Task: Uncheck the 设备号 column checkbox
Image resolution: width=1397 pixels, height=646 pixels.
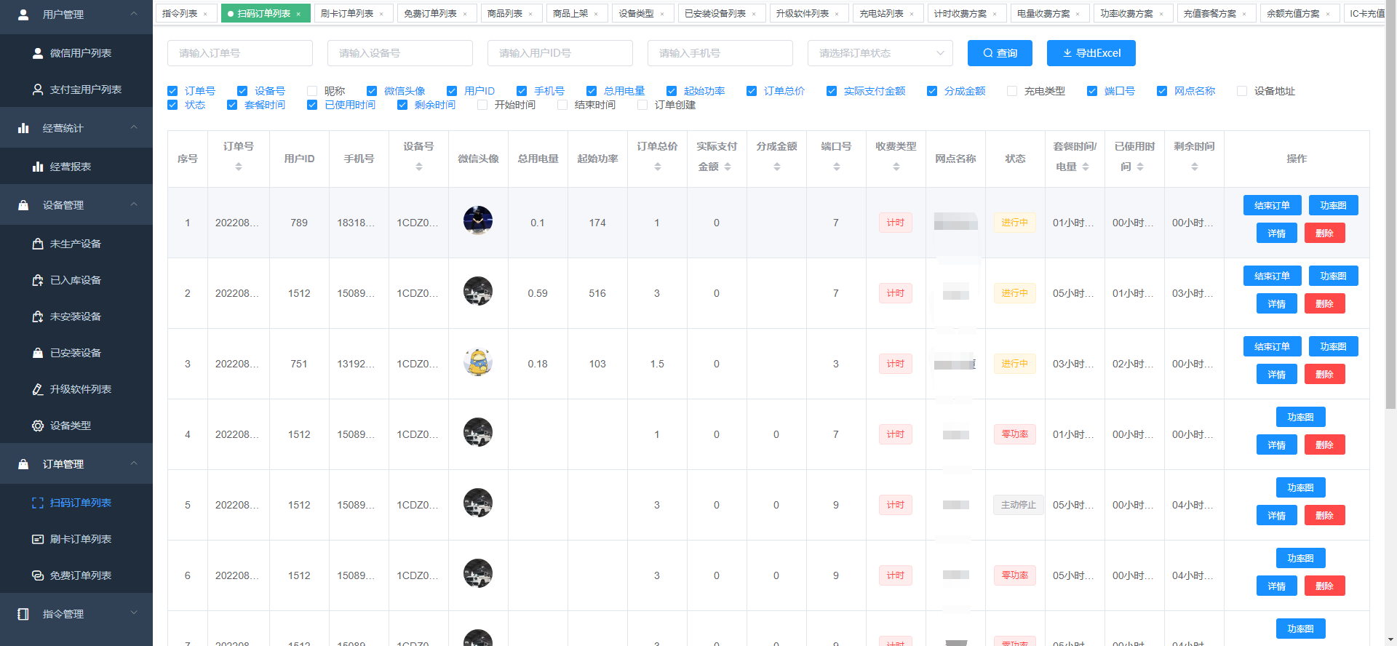Action: tap(242, 91)
